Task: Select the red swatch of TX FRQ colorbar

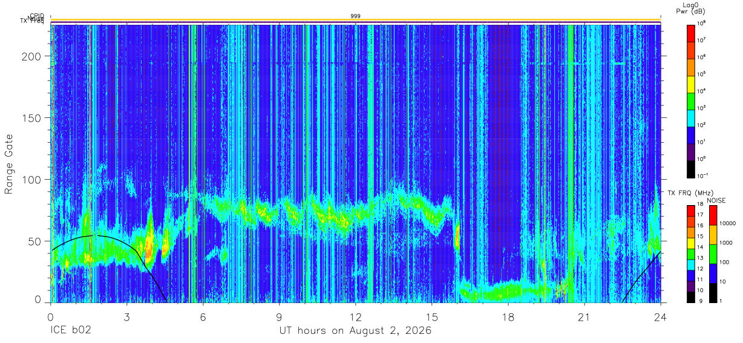Action: pos(691,211)
